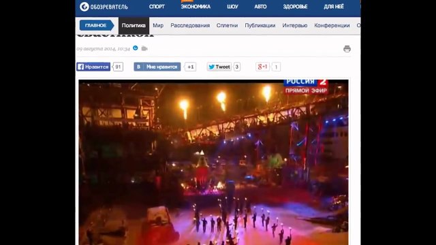Go to the Главное main page
Image resolution: width=436 pixels, height=245 pixels.
(97, 25)
